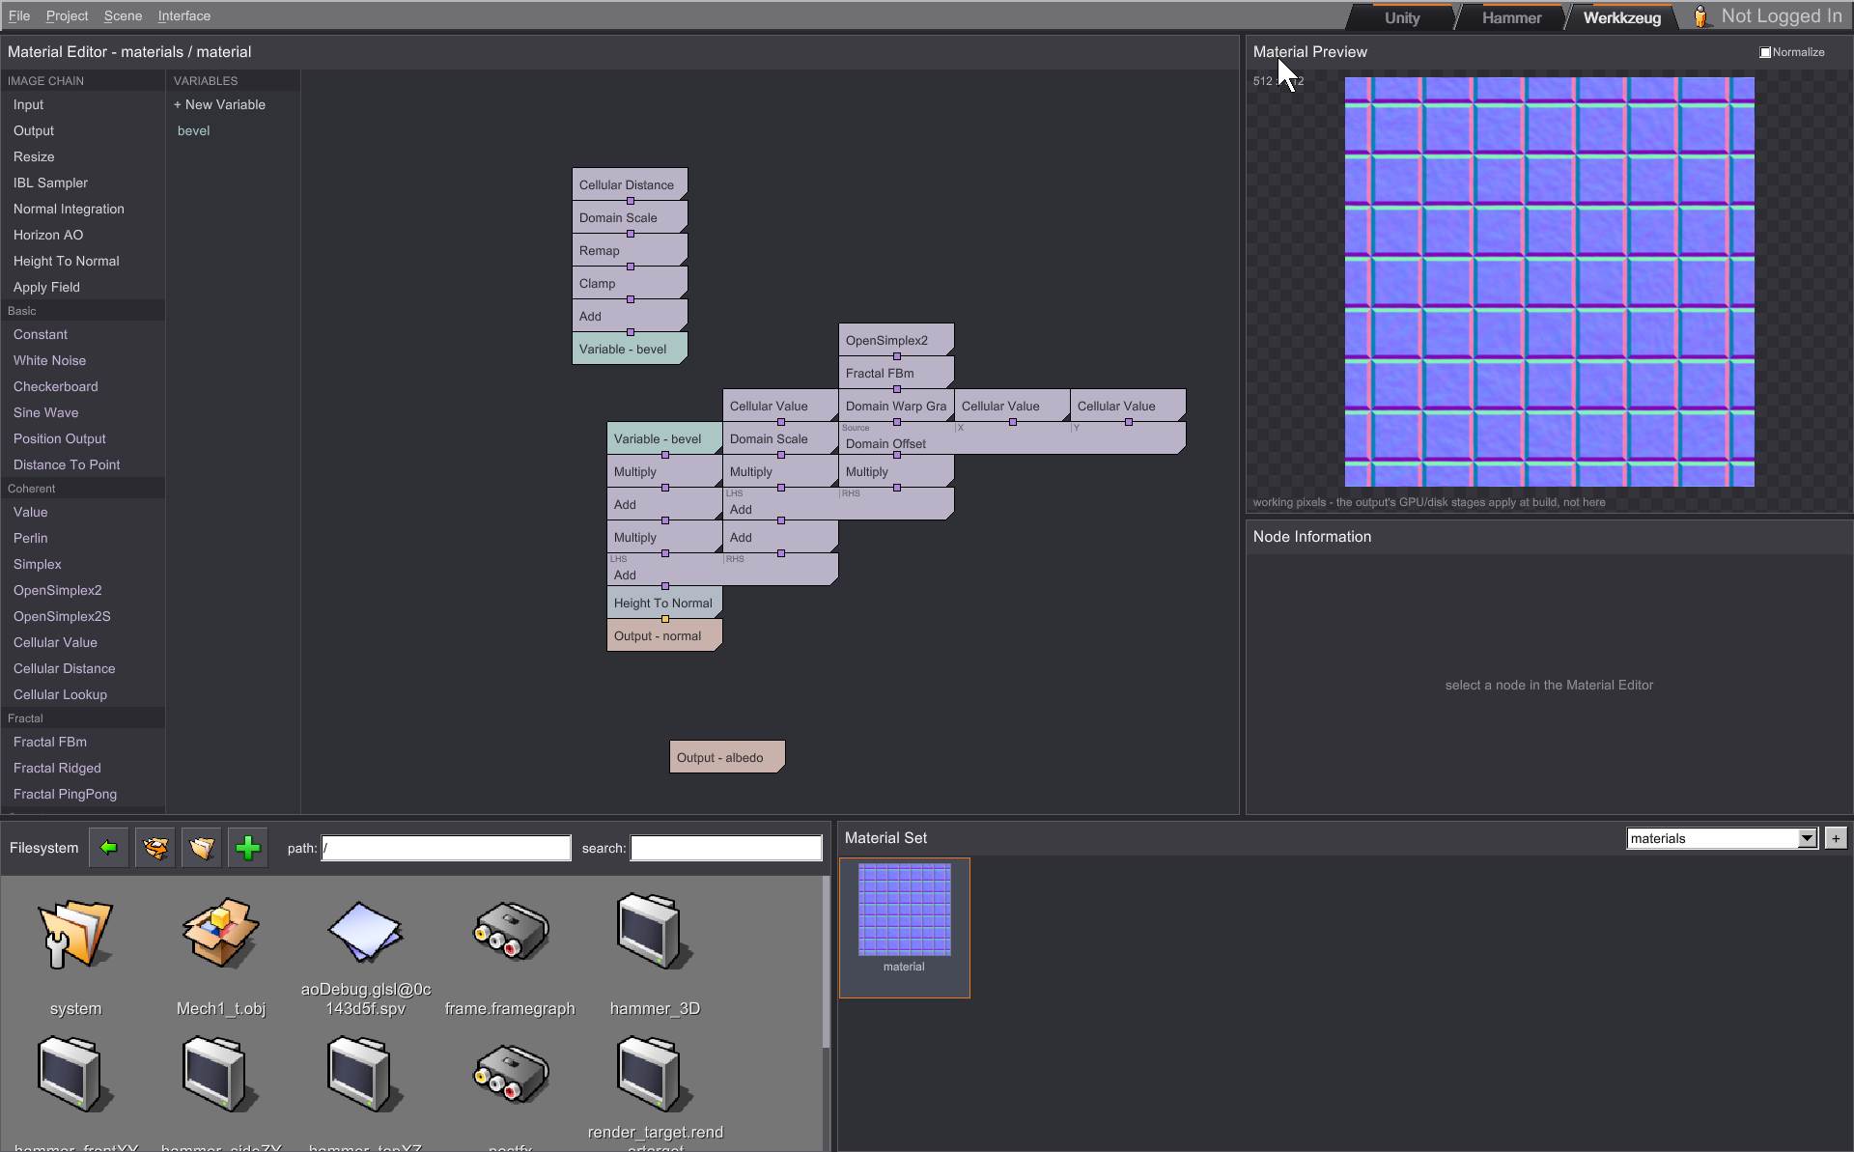Screen dimensions: 1854x1152
Task: Select the material thumbnail in Material Set
Action: click(x=905, y=910)
